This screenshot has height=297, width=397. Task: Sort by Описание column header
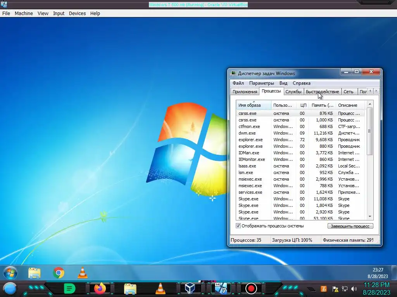click(350, 105)
